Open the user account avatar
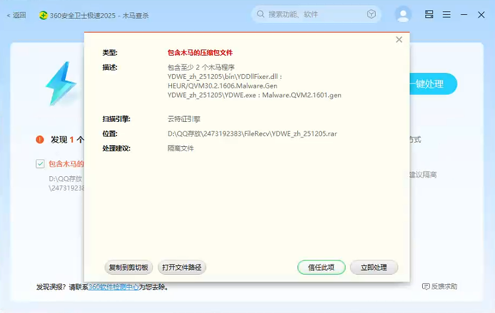 point(403,14)
